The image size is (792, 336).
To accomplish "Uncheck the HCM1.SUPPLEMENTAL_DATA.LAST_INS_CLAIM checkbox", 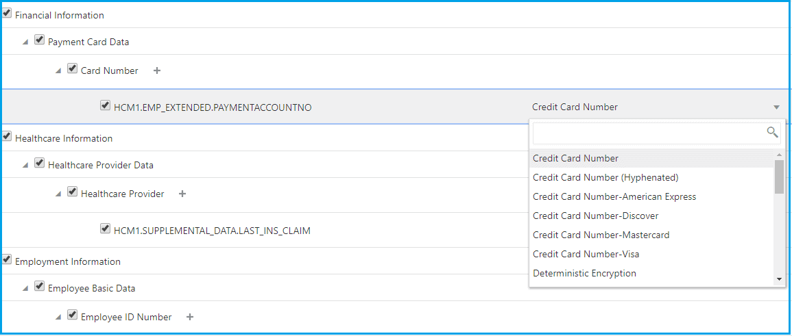I will [105, 229].
